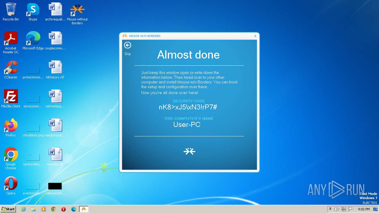Open archivequali document icon
Screen dimensions: 379x213
tap(55, 12)
